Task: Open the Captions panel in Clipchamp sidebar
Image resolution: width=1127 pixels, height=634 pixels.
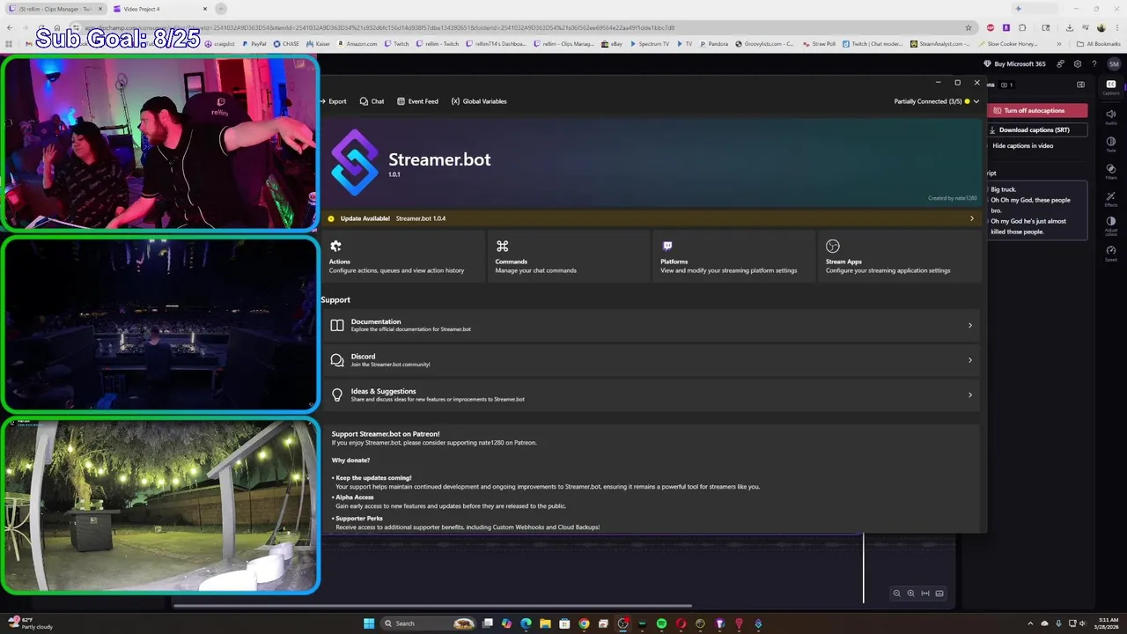Action: pos(1111,87)
